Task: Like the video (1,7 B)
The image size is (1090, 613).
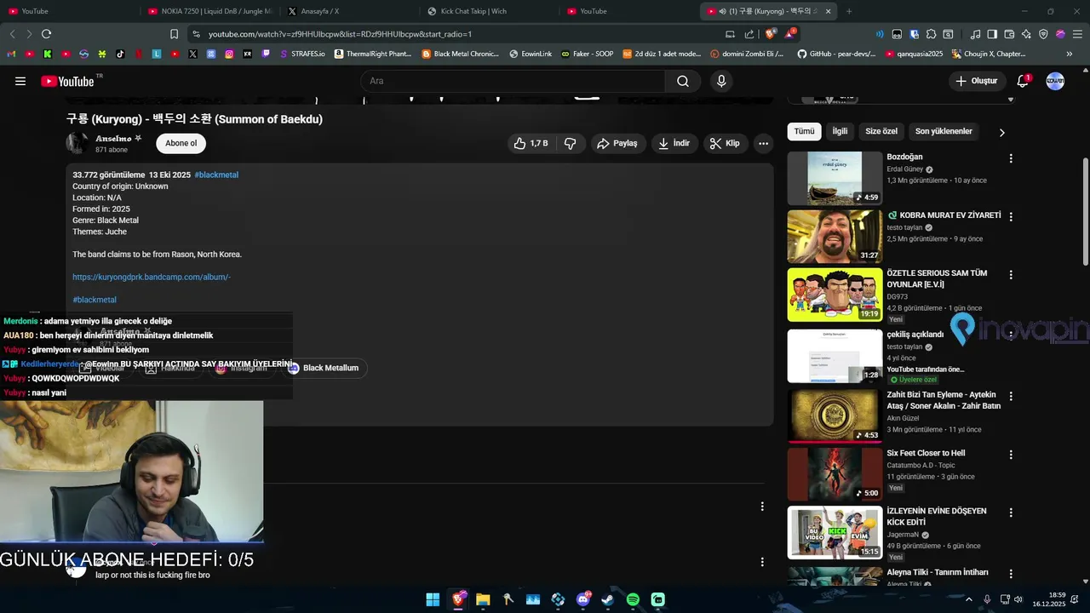Action: 531,143
